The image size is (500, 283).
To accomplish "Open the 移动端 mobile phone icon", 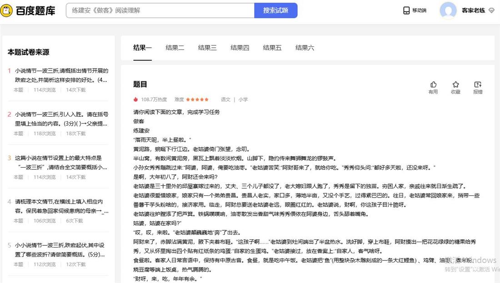I will click(406, 10).
